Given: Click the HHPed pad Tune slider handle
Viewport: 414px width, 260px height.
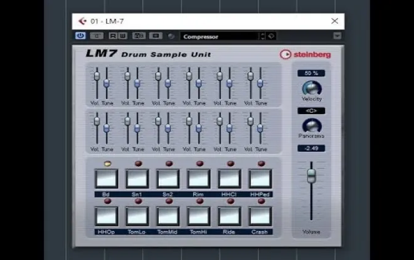Looking at the screenshot, I should click(x=260, y=83).
